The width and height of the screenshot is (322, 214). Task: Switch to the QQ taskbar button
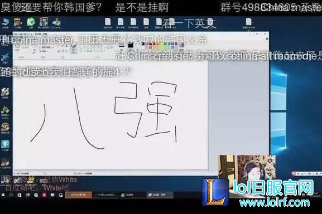[132, 195]
